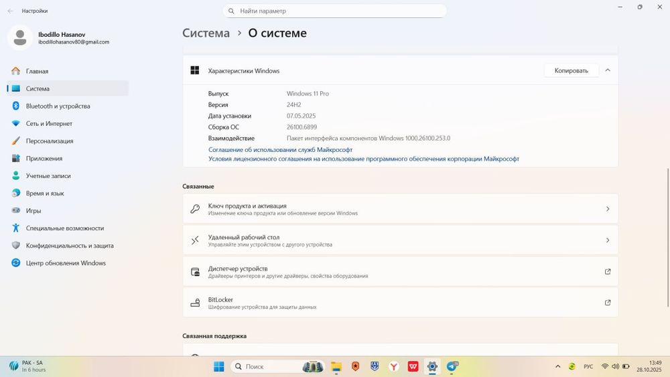
Task: Open Время и язык settings
Action: tap(68, 194)
